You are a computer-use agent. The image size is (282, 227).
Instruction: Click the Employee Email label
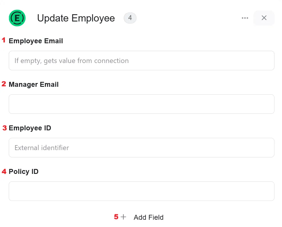tap(36, 41)
